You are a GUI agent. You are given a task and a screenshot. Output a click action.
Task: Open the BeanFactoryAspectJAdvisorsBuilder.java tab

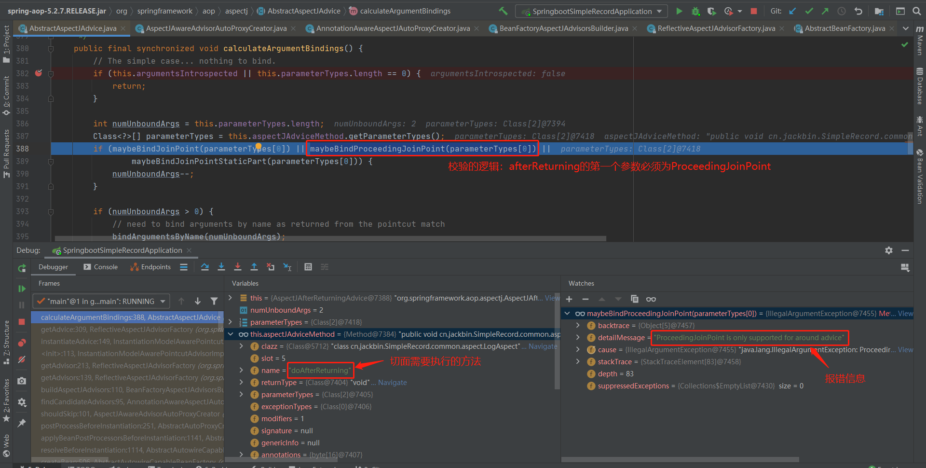pos(563,28)
